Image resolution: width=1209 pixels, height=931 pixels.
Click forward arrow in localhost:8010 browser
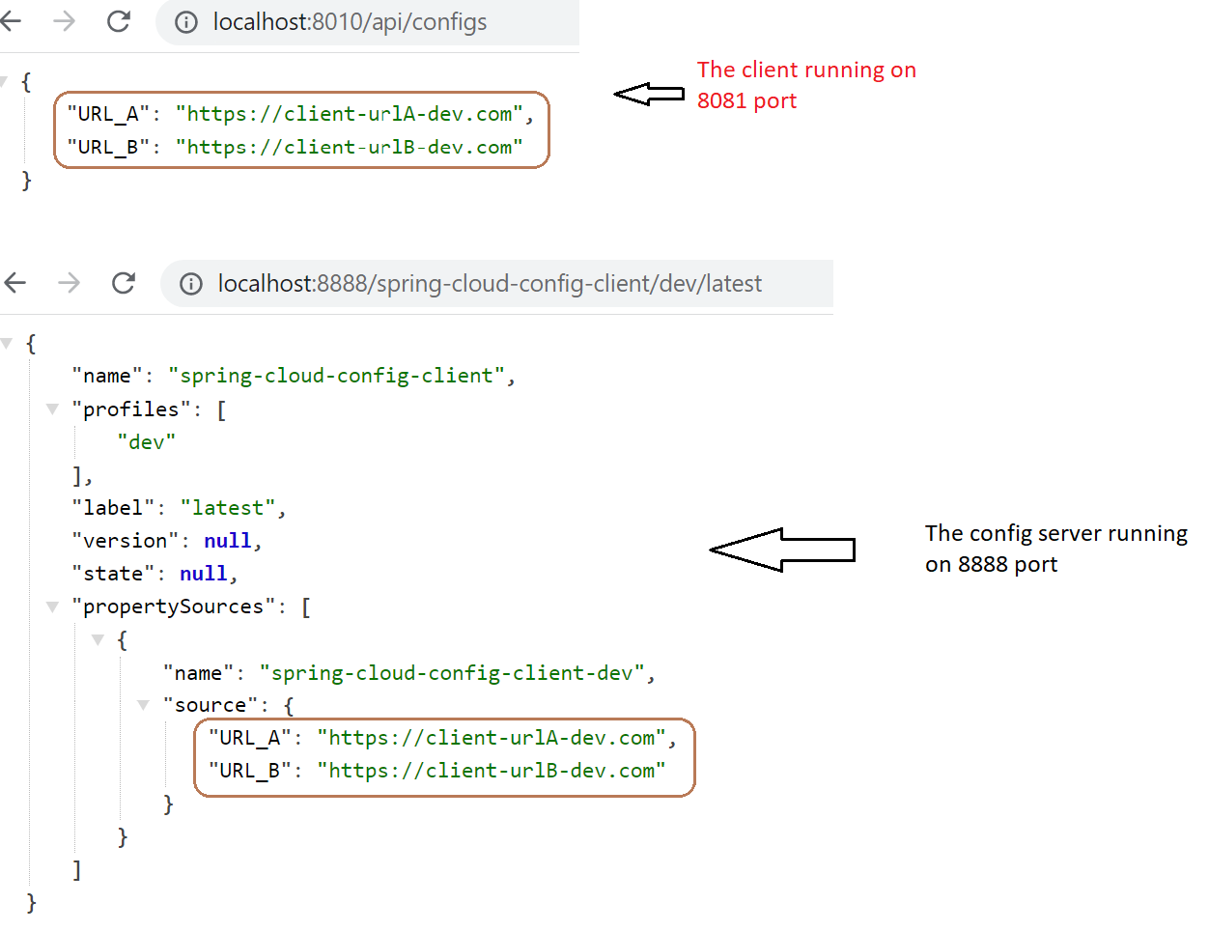(x=64, y=21)
